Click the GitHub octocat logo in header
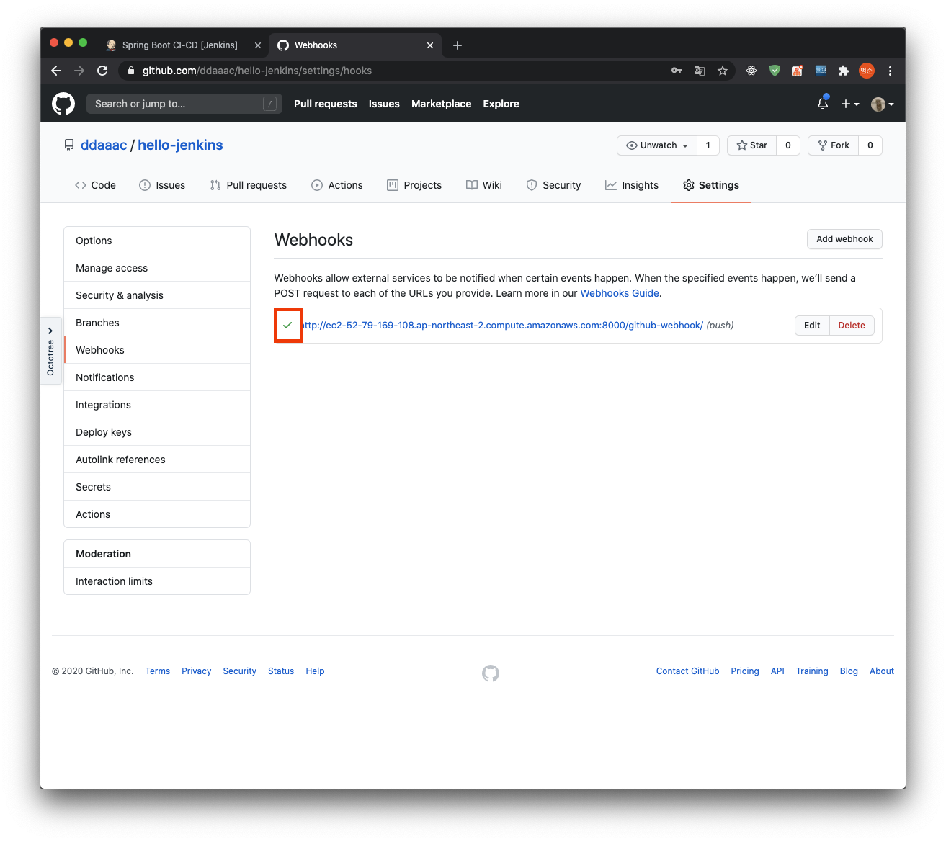 (x=63, y=104)
